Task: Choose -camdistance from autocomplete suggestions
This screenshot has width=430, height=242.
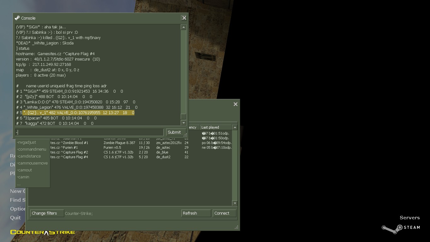Action: [x=29, y=156]
